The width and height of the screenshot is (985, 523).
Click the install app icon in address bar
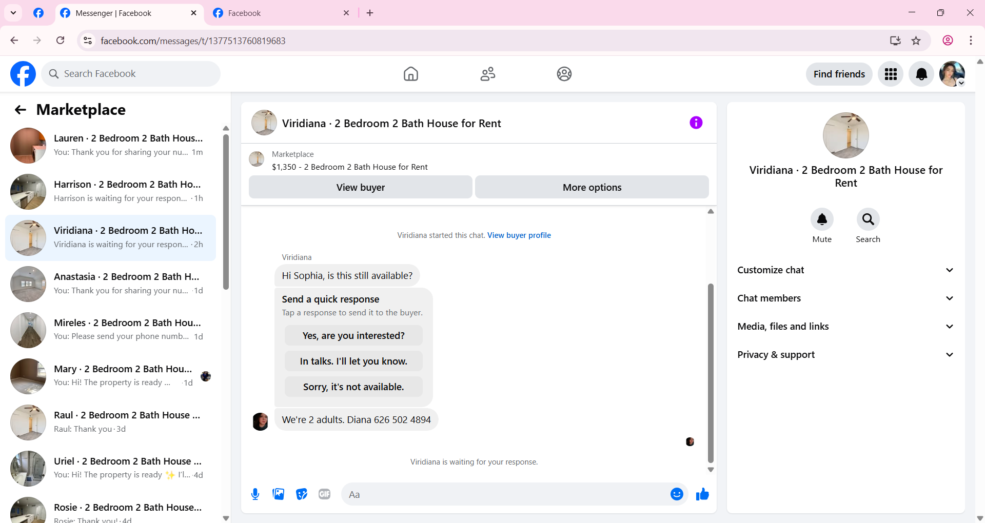click(x=895, y=41)
